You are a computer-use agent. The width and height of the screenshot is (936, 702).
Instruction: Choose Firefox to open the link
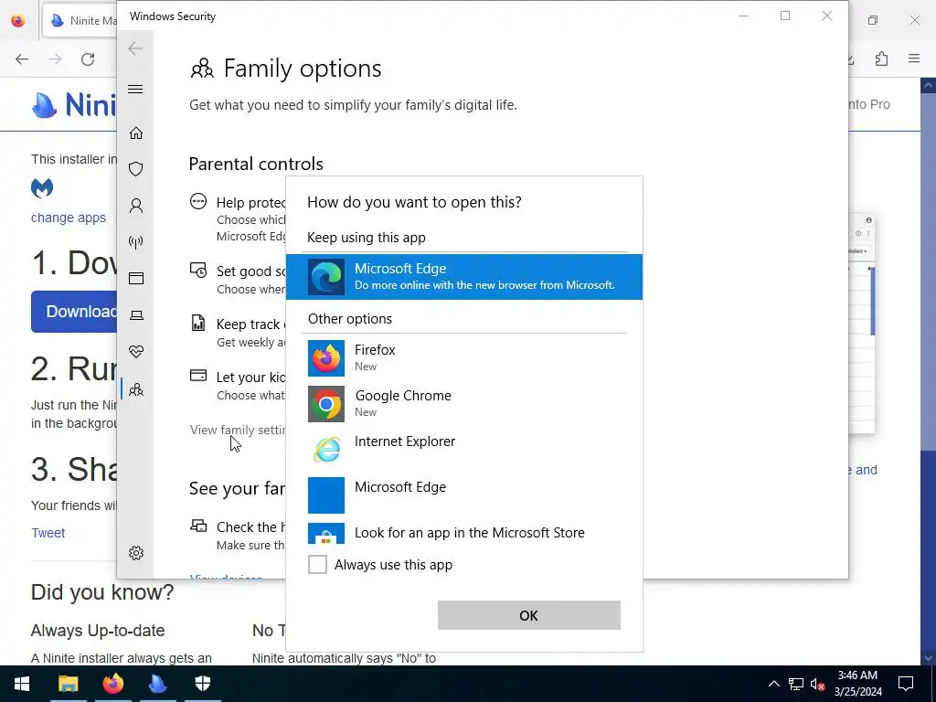pyautogui.click(x=463, y=357)
